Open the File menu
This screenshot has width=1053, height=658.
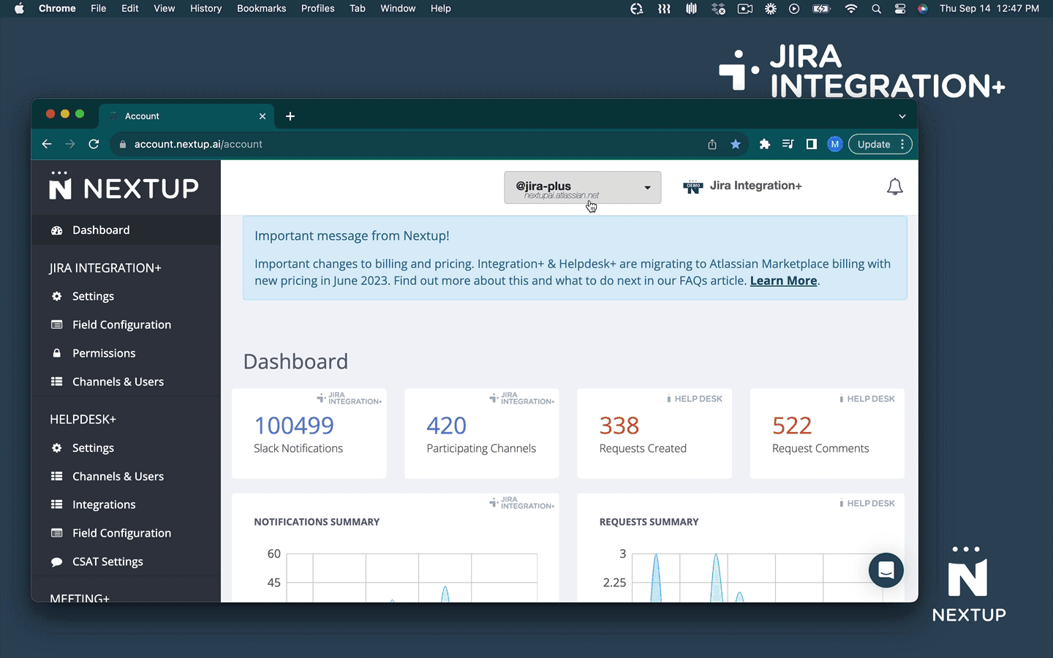click(x=99, y=9)
